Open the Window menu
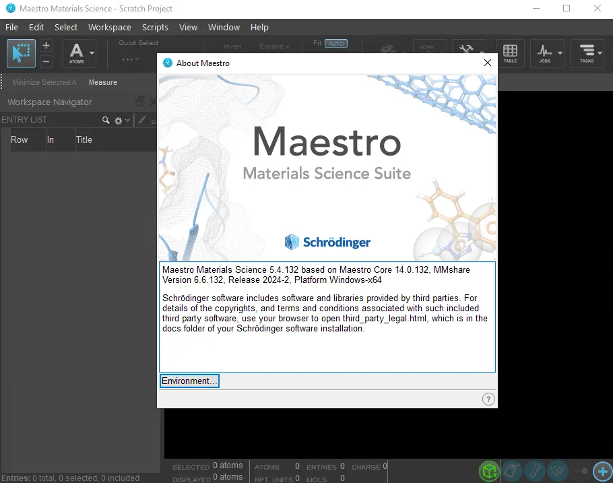Screen dimensions: 613x483 [x=224, y=28]
